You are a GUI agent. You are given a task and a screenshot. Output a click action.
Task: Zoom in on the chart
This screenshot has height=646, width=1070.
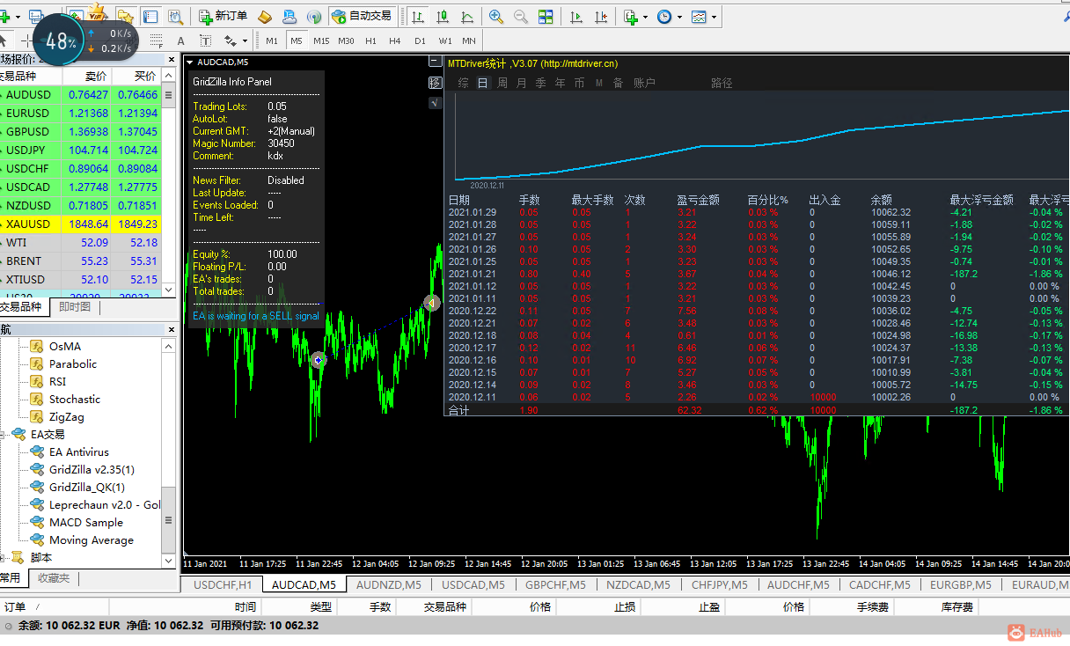[x=496, y=17]
